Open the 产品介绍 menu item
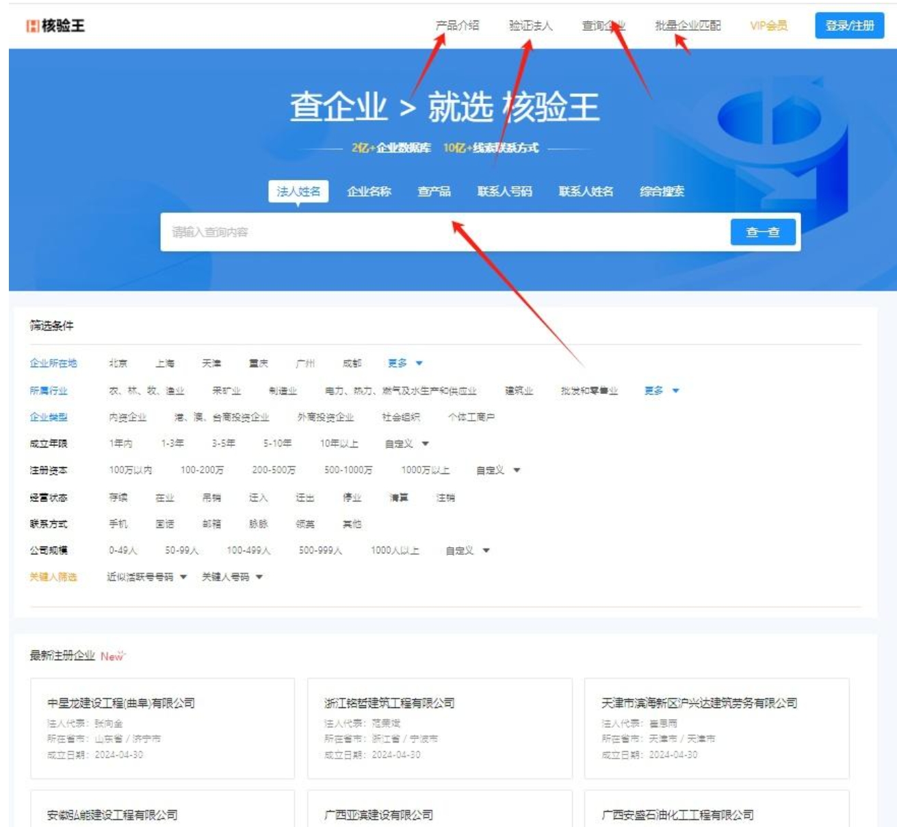 click(457, 26)
